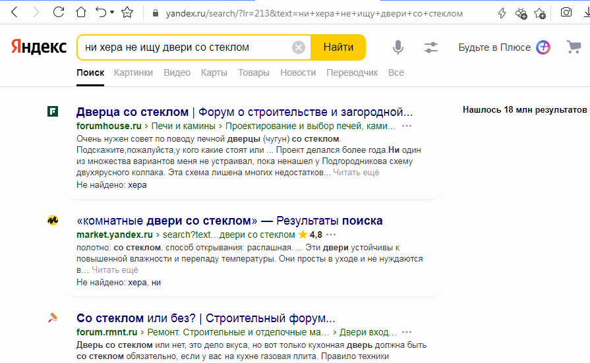Click the forum.rmnt.ru brush favicon
The width and height of the screenshot is (590, 363).
pyautogui.click(x=53, y=318)
